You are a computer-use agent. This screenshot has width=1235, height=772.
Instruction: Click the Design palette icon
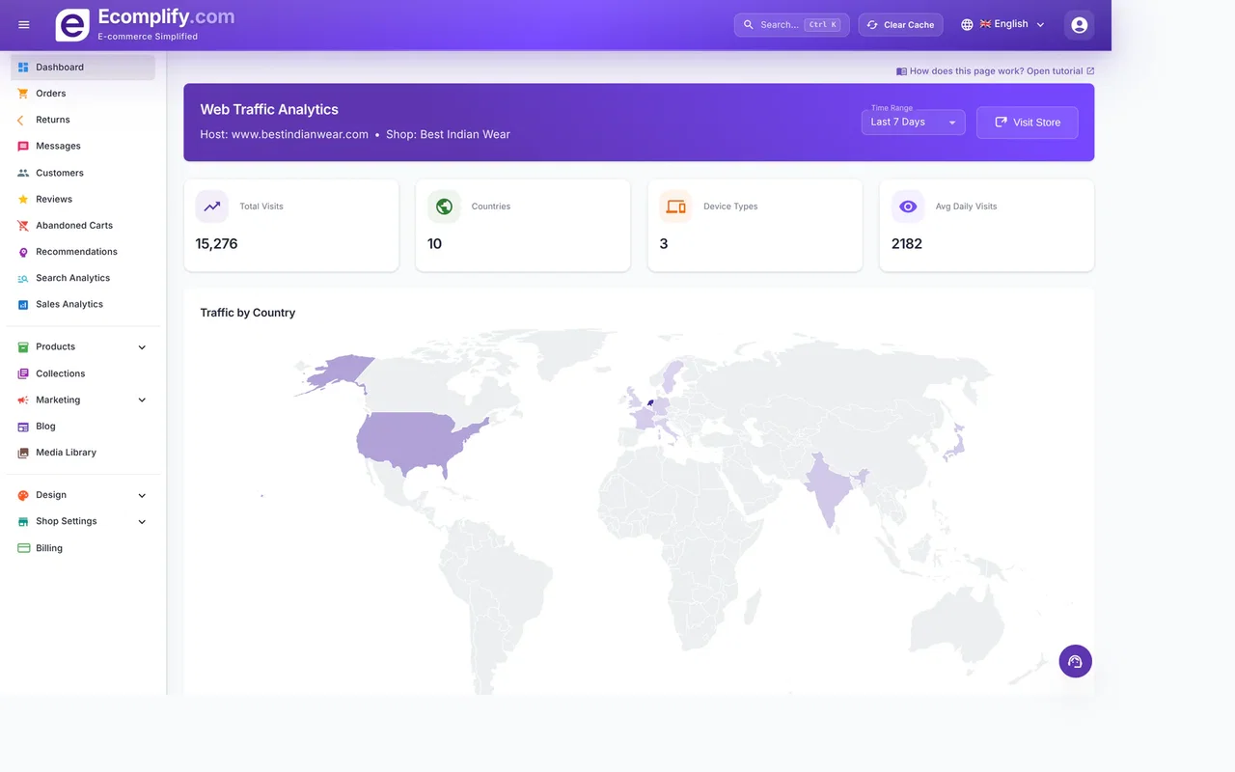23,495
